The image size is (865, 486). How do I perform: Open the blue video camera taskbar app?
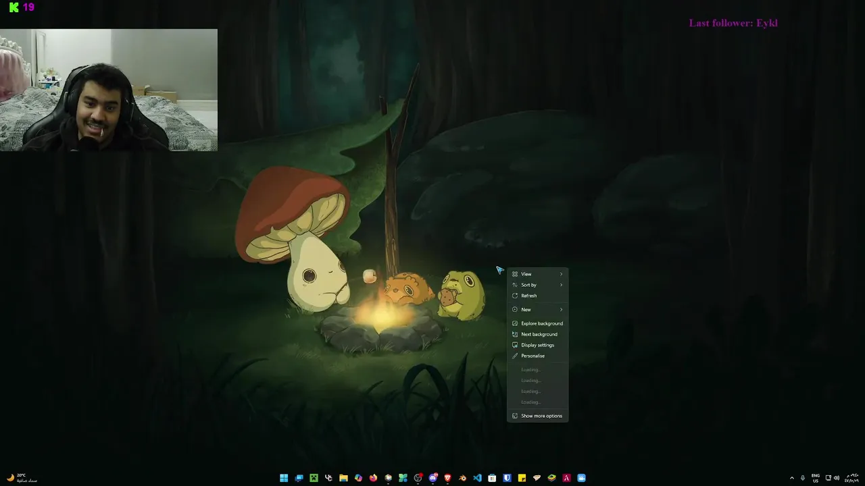581,478
